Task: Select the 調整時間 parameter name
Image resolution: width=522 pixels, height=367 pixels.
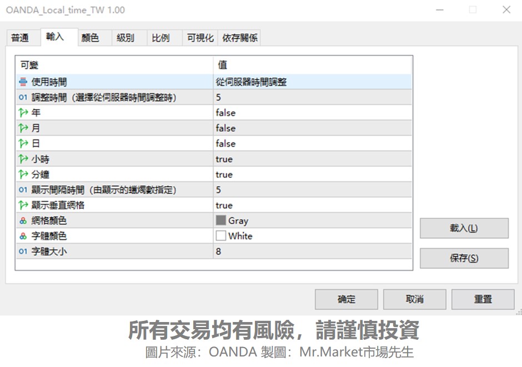Action: point(103,98)
